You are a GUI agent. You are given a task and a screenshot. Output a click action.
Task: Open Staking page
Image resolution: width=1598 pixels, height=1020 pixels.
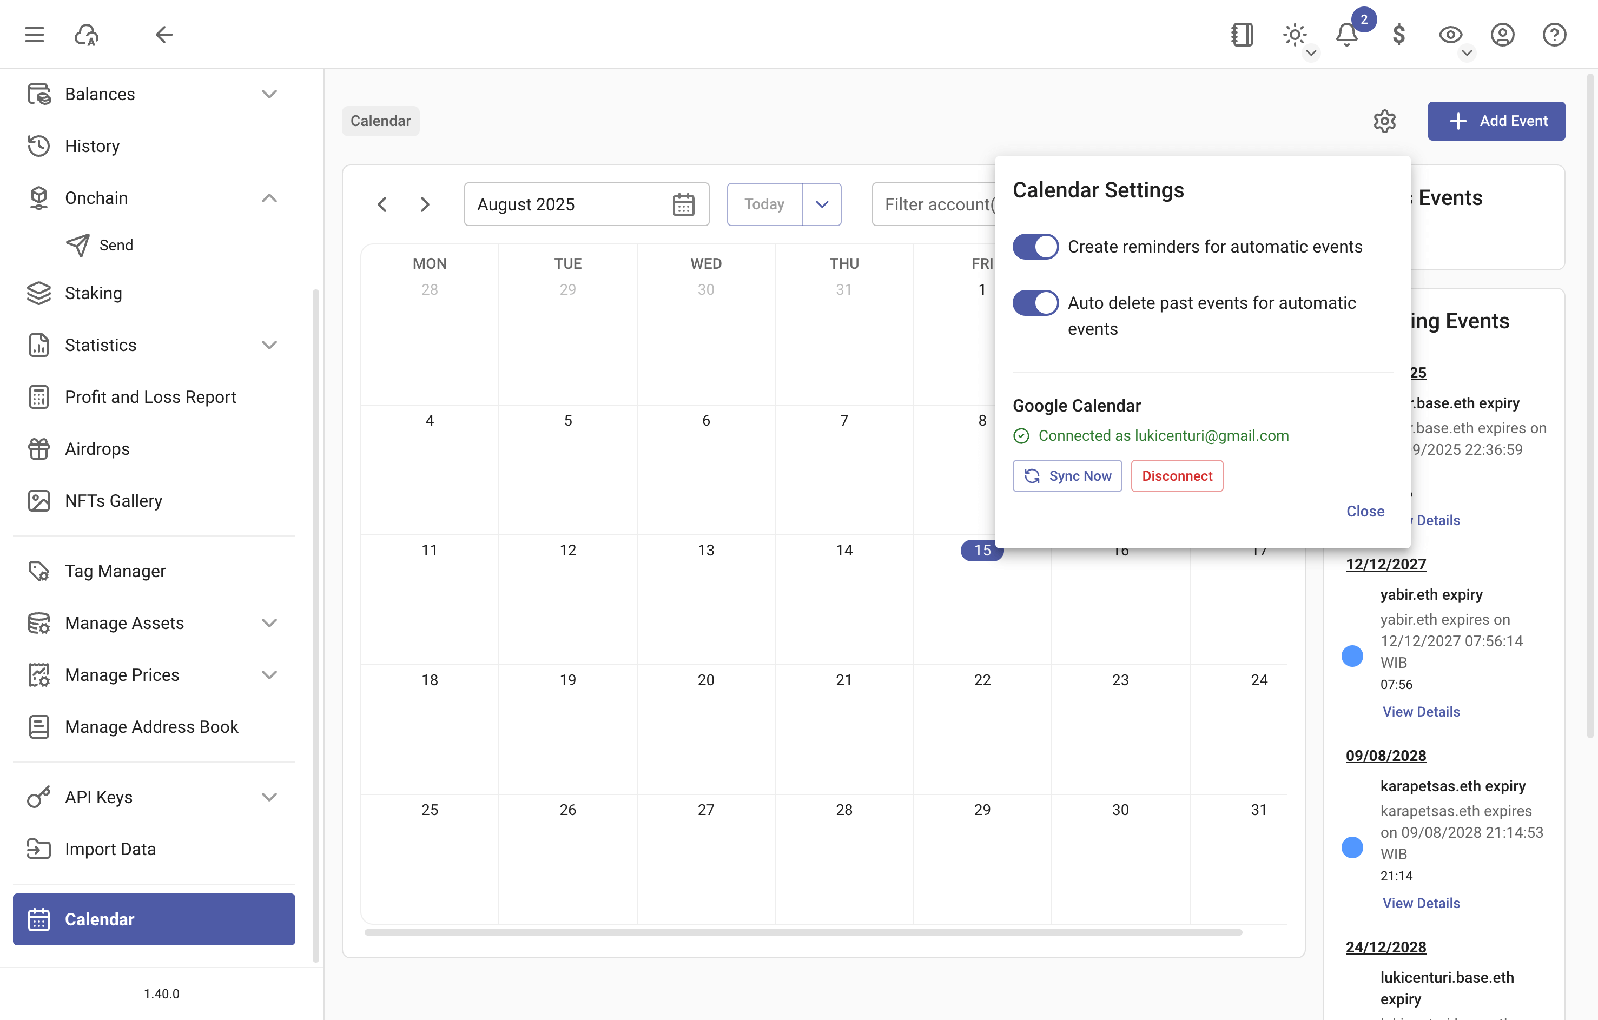[x=154, y=293]
